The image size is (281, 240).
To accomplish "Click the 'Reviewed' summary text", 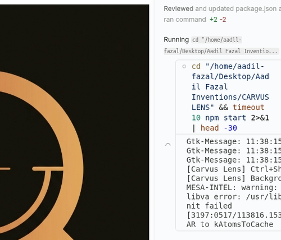I will [x=178, y=9].
